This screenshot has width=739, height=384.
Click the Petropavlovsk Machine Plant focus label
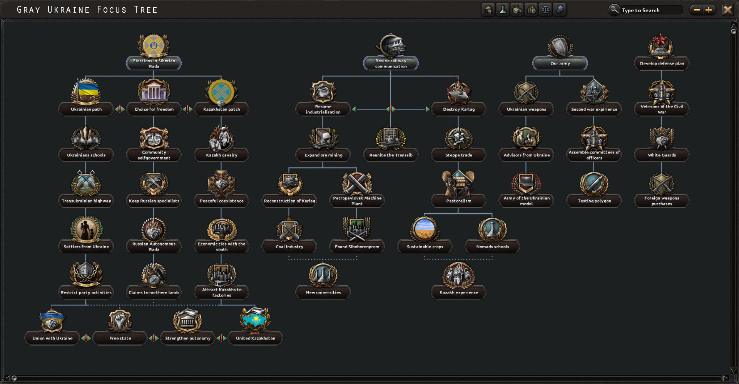(357, 201)
